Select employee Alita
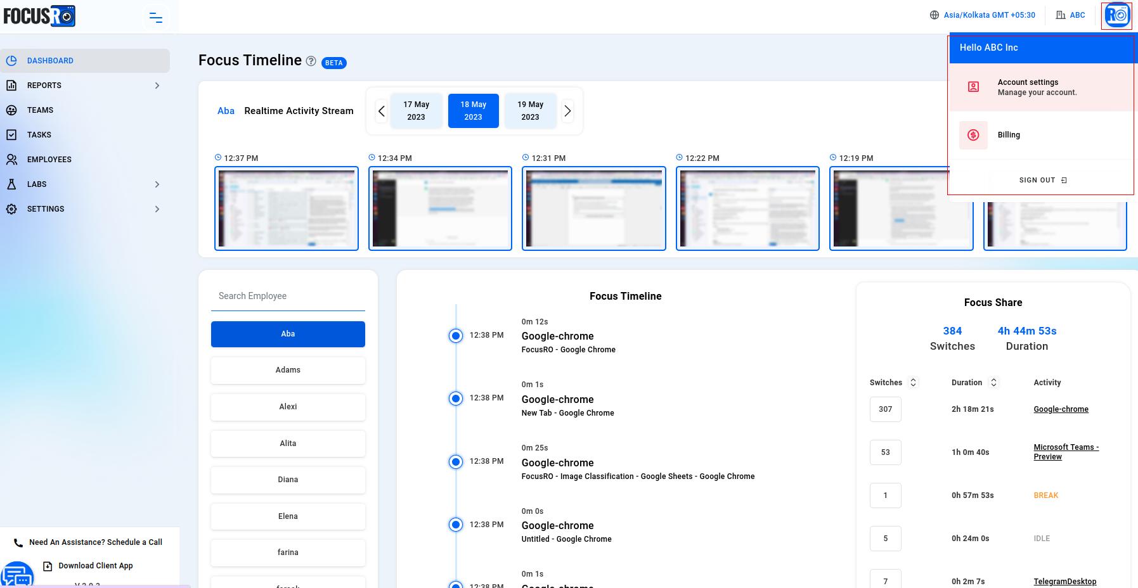 click(x=288, y=444)
